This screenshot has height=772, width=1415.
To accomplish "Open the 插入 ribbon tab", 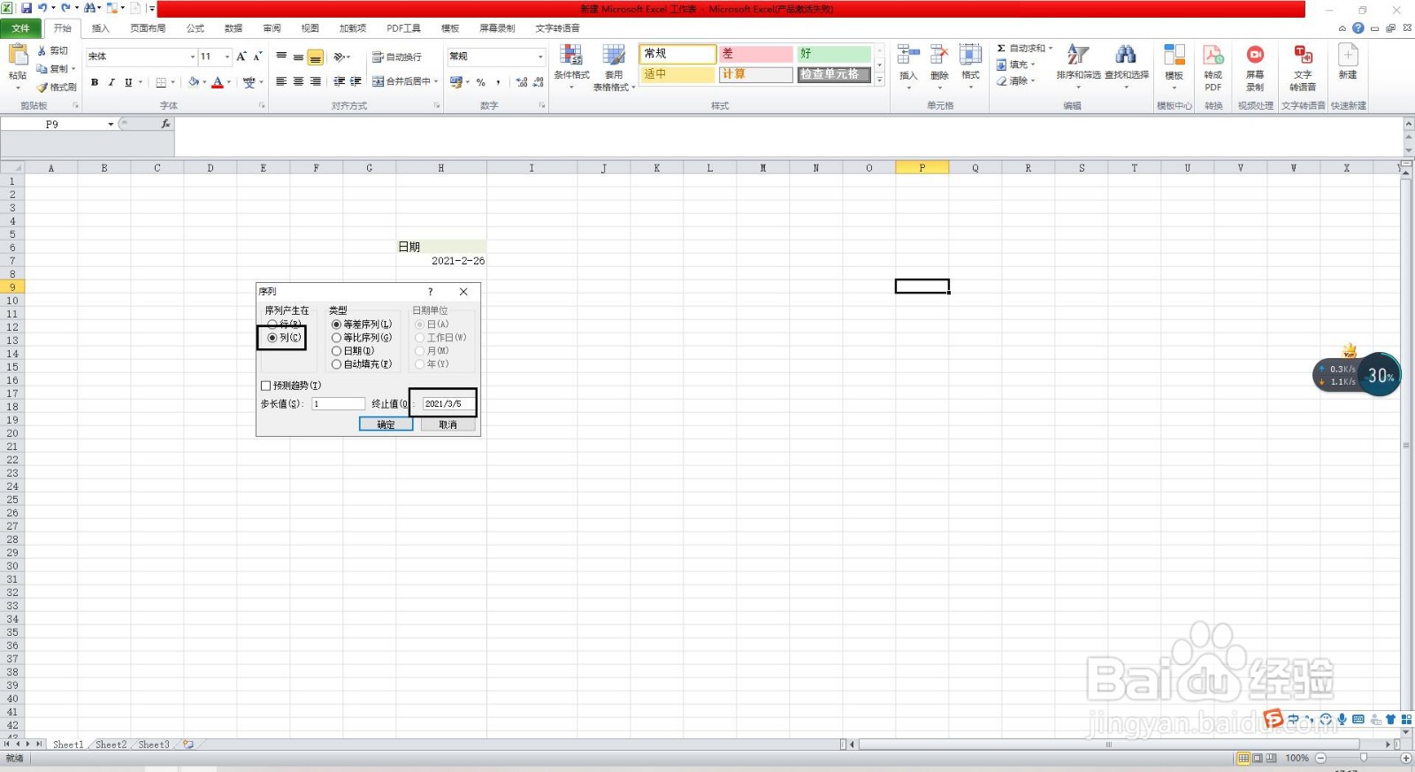I will (x=101, y=28).
